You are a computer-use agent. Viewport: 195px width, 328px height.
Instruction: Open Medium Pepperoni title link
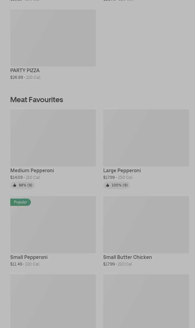[32, 170]
